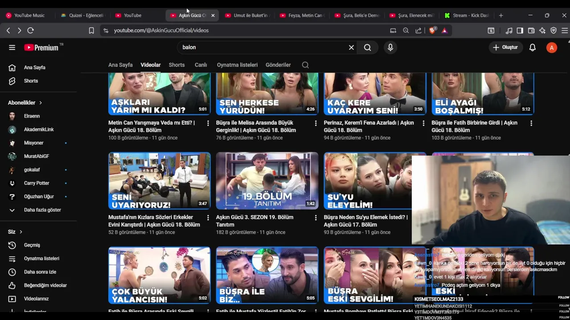Viewport: 570px width, 320px height.
Task: Open options for Perinaz, Kerem'i Fena Azarladı video
Action: [423, 123]
